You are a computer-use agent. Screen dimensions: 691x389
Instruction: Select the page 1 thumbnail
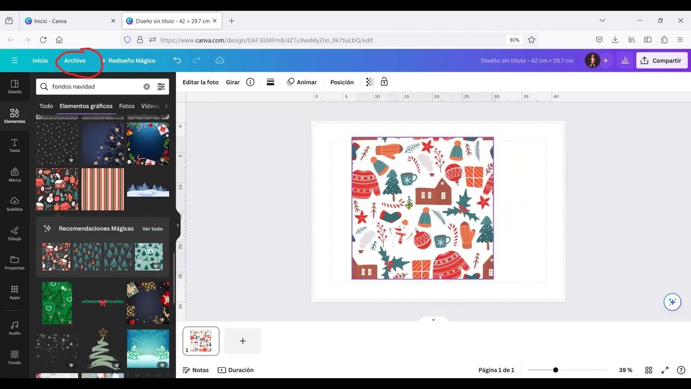[x=201, y=341]
